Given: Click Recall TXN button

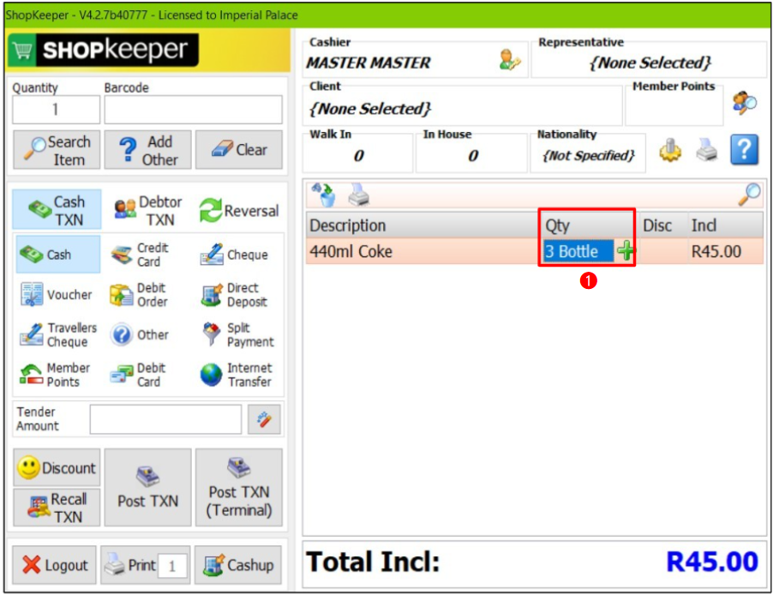Looking at the screenshot, I should pos(57,508).
